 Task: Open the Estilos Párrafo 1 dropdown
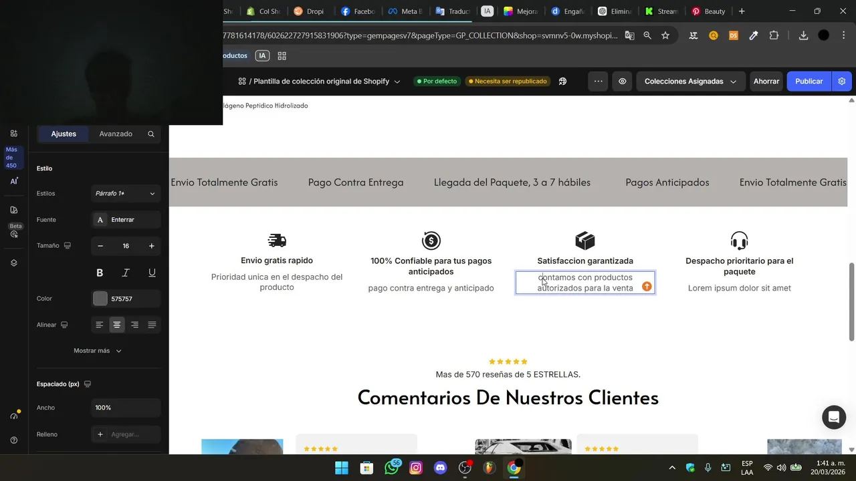[126, 194]
